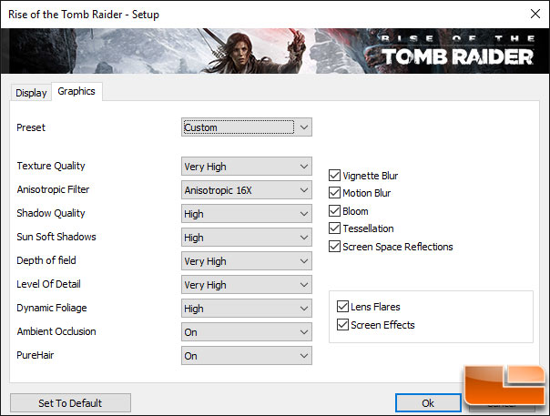This screenshot has width=550, height=416.
Task: Uncheck the Lens Flares checkbox
Action: [x=342, y=307]
